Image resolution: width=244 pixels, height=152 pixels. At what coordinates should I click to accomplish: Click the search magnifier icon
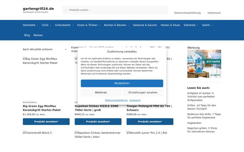[x=66, y=10]
